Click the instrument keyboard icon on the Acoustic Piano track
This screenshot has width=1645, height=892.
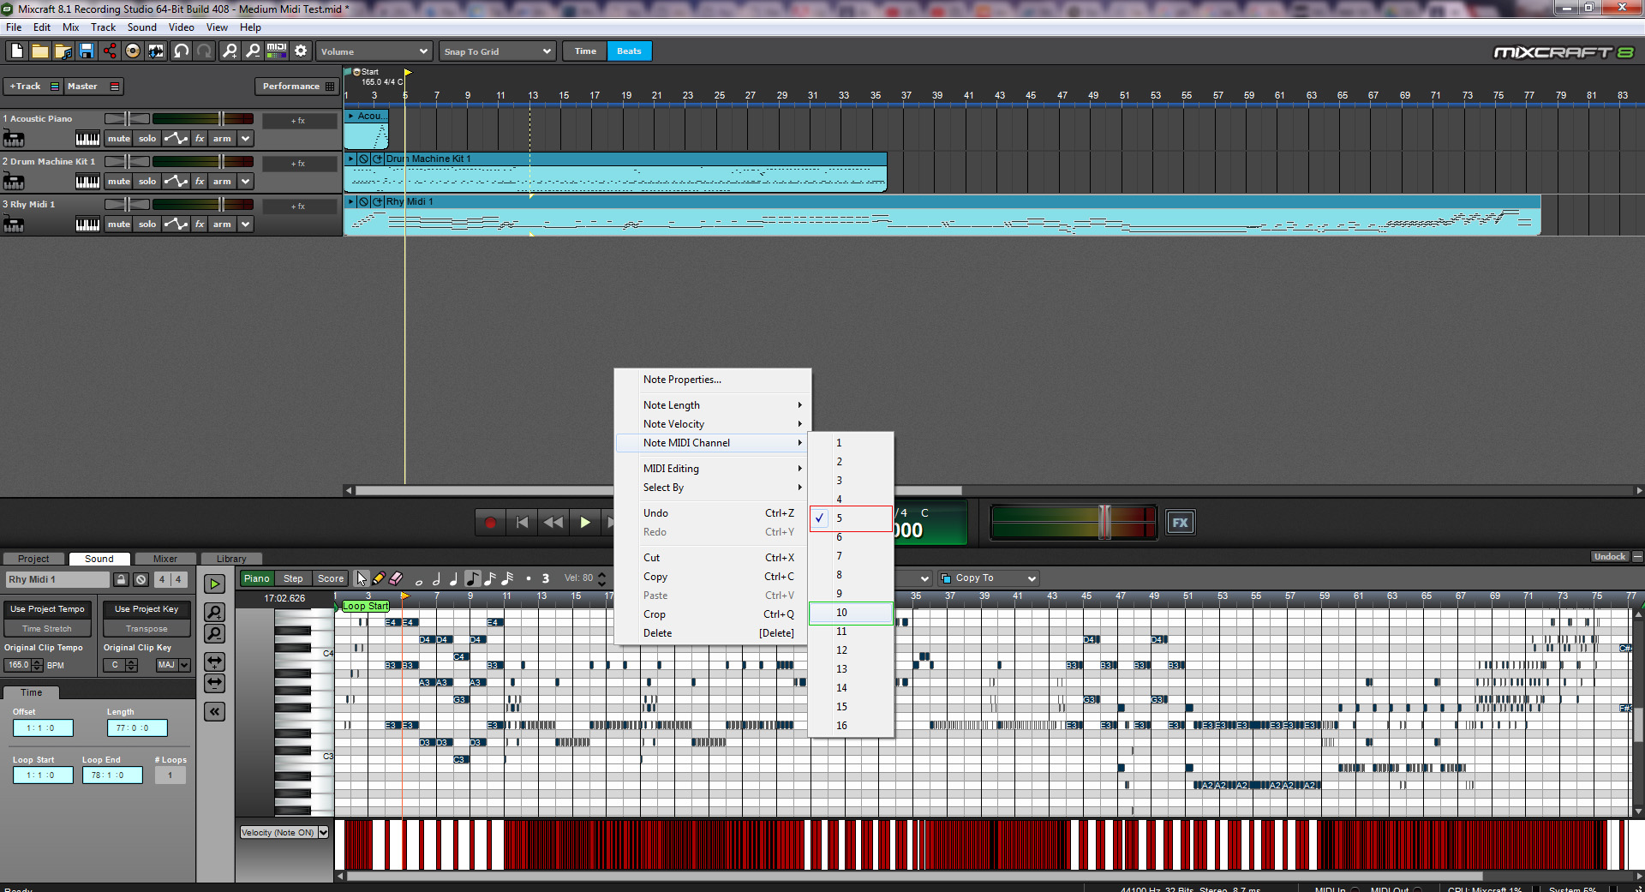87,139
